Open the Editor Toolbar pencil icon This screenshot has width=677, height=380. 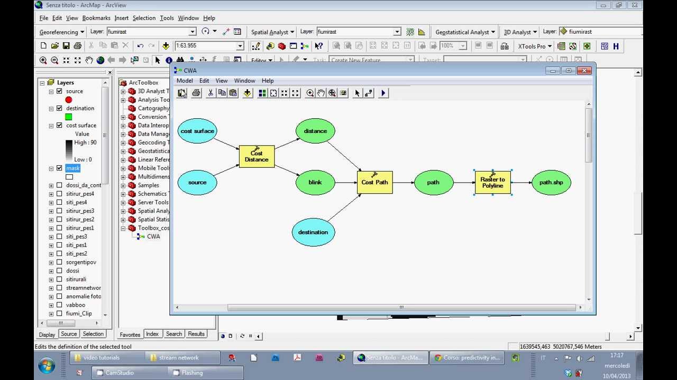click(256, 46)
